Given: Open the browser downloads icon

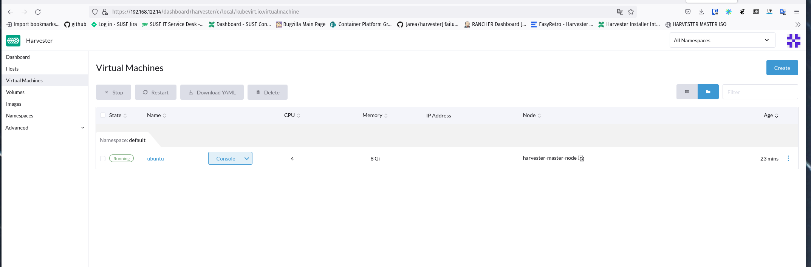Looking at the screenshot, I should point(701,12).
